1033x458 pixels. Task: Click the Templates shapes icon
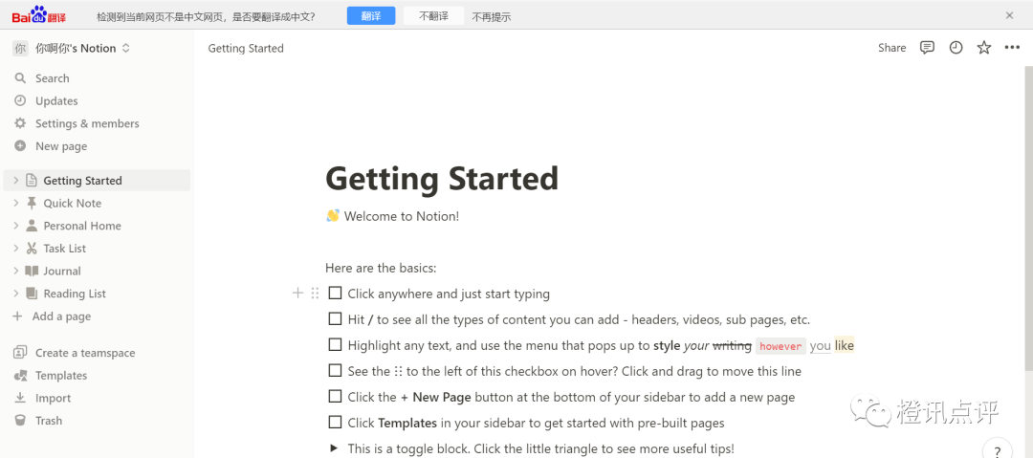(x=20, y=375)
